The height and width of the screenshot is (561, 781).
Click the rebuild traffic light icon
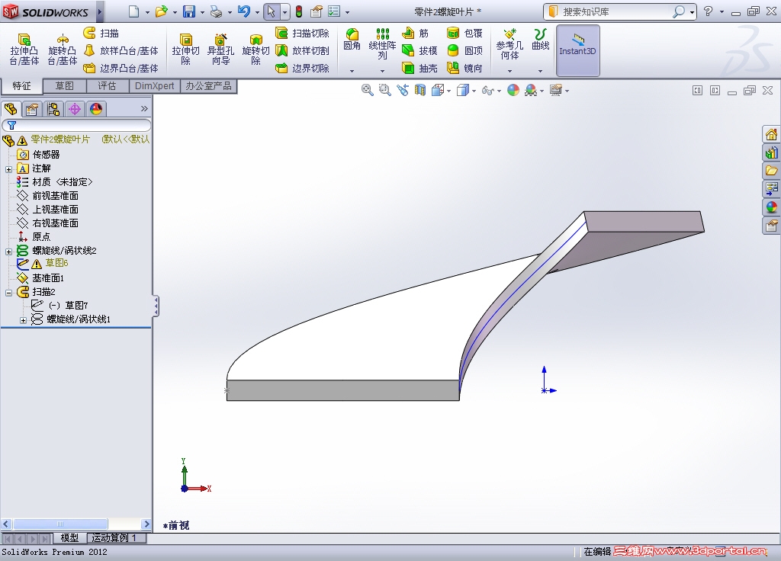click(299, 11)
